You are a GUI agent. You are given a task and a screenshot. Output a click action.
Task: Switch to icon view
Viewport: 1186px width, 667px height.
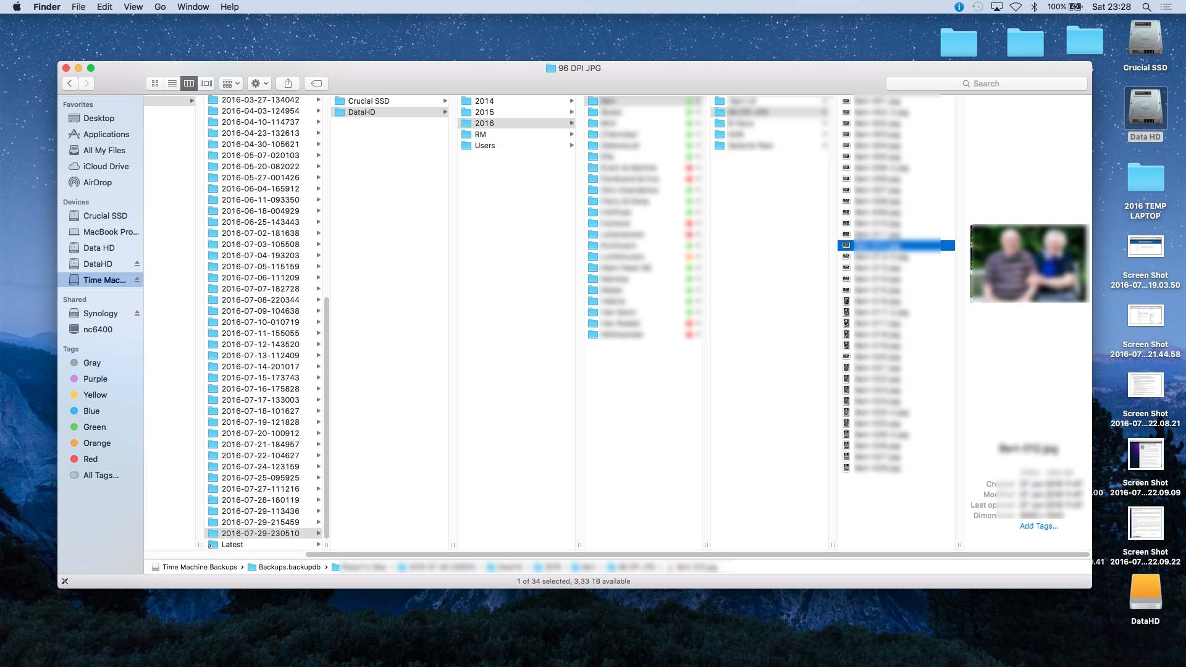[x=155, y=83]
